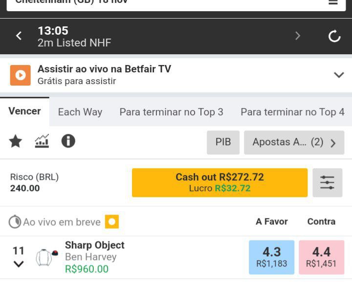The image size is (352, 282).
Task: Open Para terminar no Top 4 tab
Action: click(x=292, y=112)
